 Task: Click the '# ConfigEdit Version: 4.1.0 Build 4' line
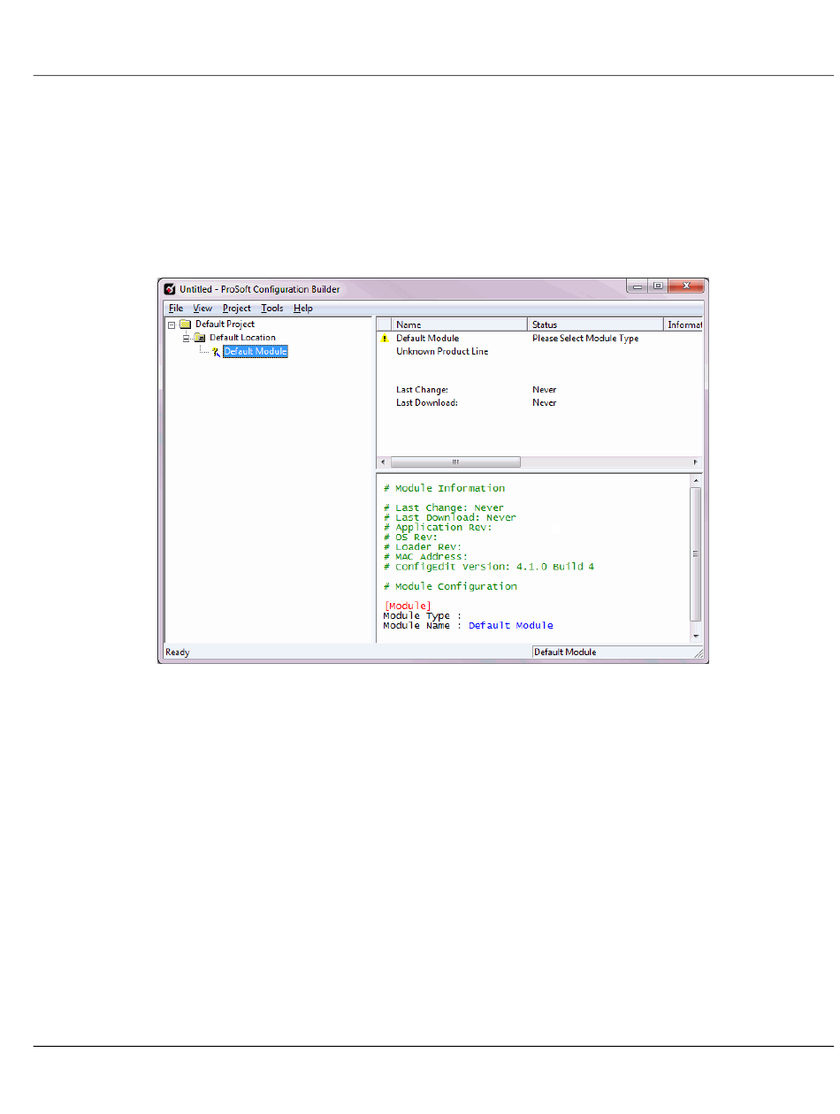click(489, 567)
